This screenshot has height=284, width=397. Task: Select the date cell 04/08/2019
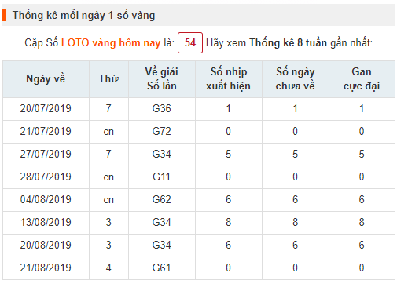tap(46, 199)
